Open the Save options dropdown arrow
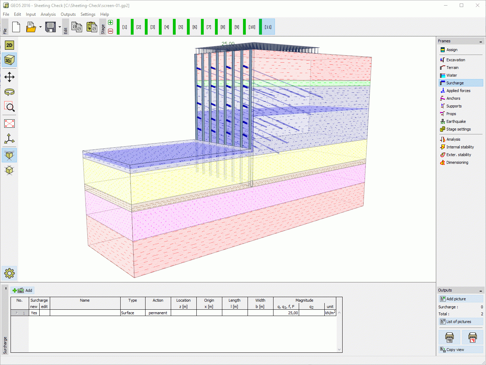This screenshot has height=365, width=486. 59,27
